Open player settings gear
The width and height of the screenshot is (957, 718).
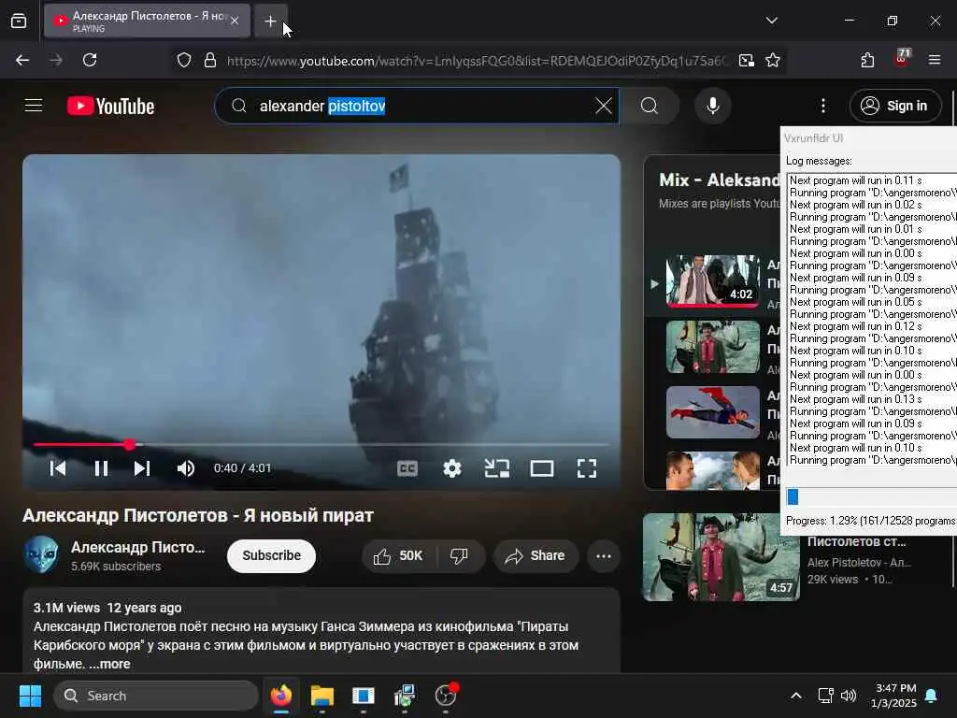point(451,469)
